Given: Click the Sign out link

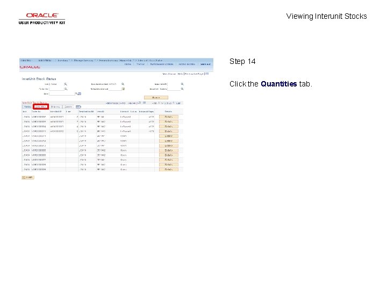Looking at the screenshot, I should pos(205,64).
